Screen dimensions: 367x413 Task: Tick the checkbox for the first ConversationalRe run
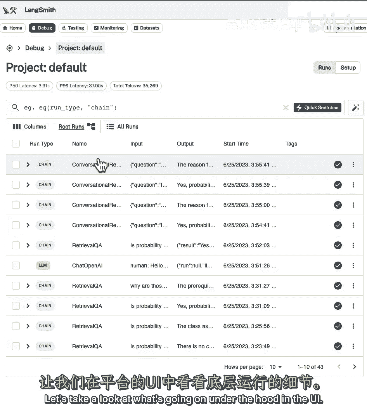pos(16,165)
